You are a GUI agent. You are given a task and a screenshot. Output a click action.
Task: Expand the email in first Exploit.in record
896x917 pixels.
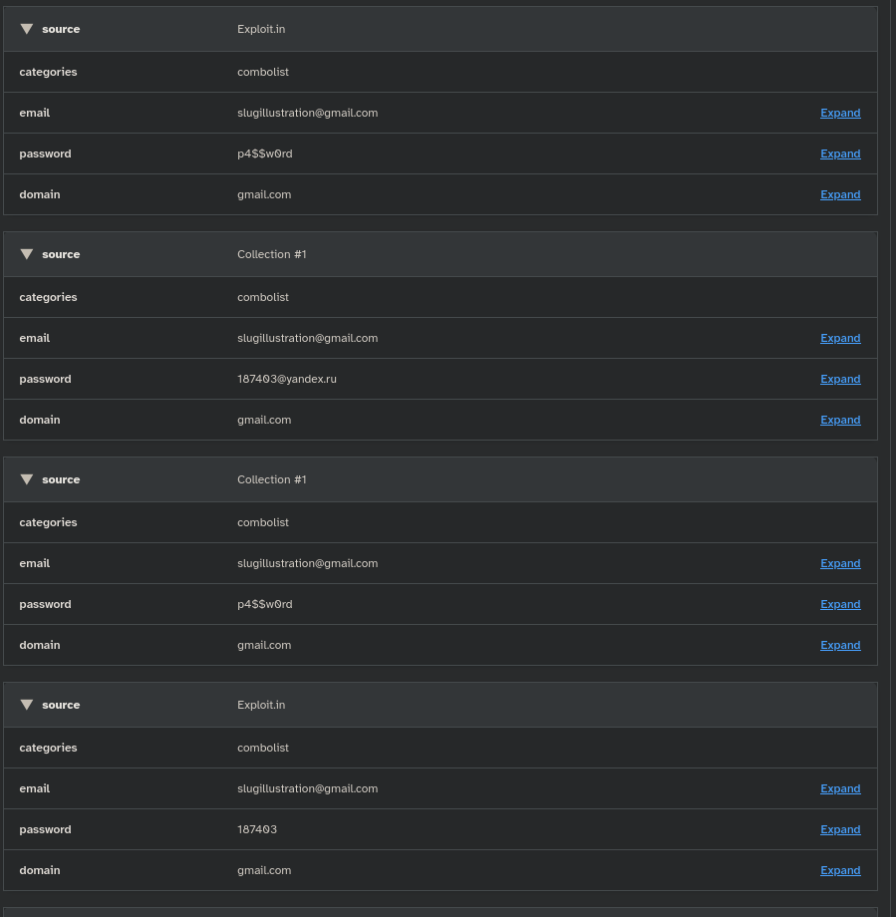coord(839,113)
